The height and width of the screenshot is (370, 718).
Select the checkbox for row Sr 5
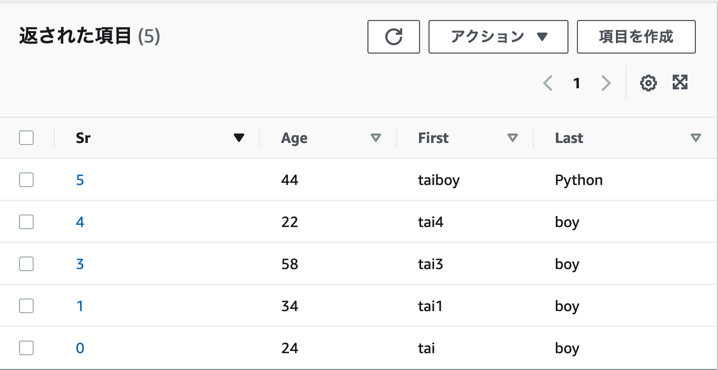(x=26, y=180)
